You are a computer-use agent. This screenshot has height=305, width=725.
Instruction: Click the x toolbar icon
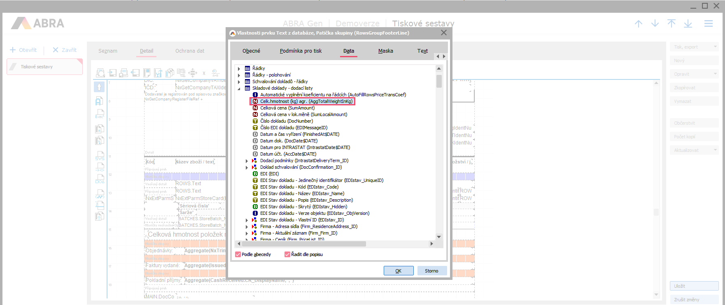[204, 73]
